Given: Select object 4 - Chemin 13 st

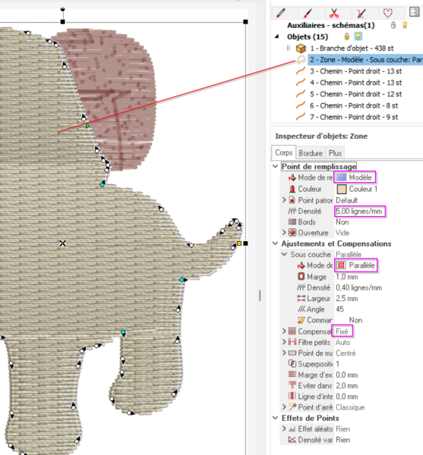Looking at the screenshot, I should pyautogui.click(x=355, y=83).
